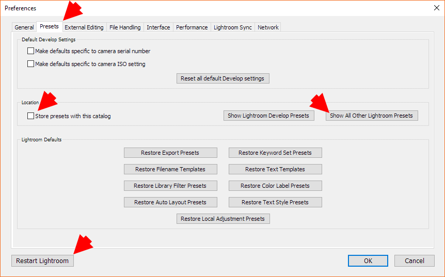Click Restore Auto Layout Presets
The image size is (445, 277).
point(170,202)
